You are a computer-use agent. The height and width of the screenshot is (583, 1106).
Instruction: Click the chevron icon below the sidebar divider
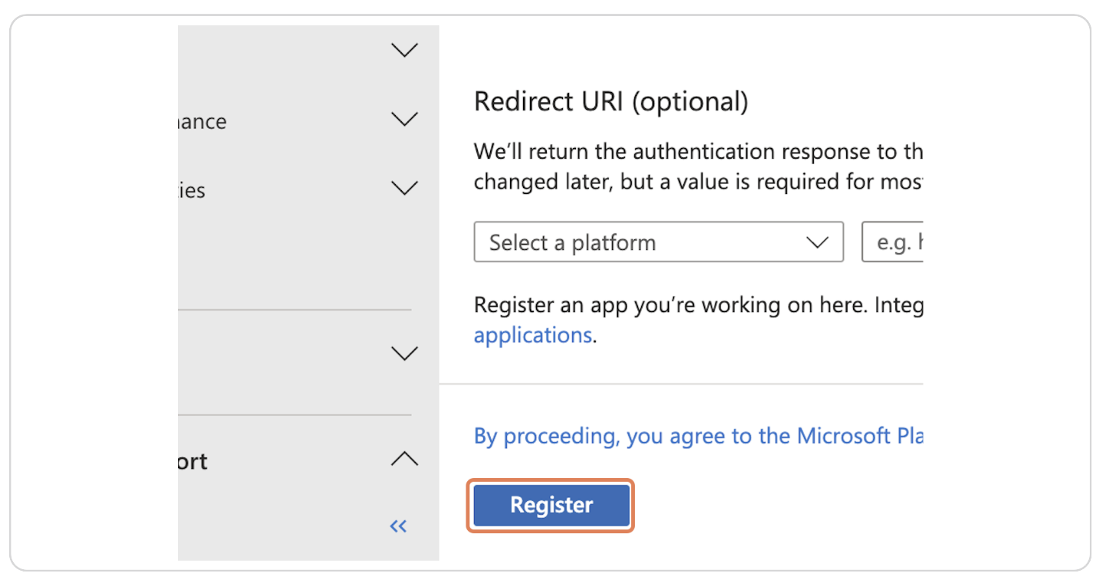404,353
